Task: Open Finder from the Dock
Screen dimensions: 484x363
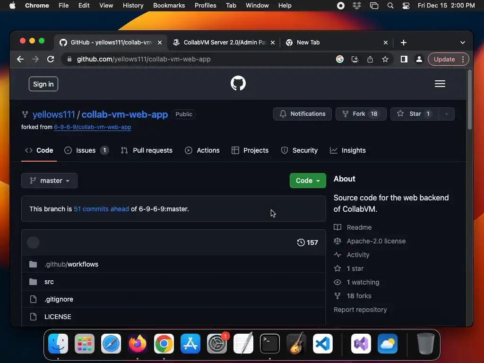Action: tap(58, 344)
